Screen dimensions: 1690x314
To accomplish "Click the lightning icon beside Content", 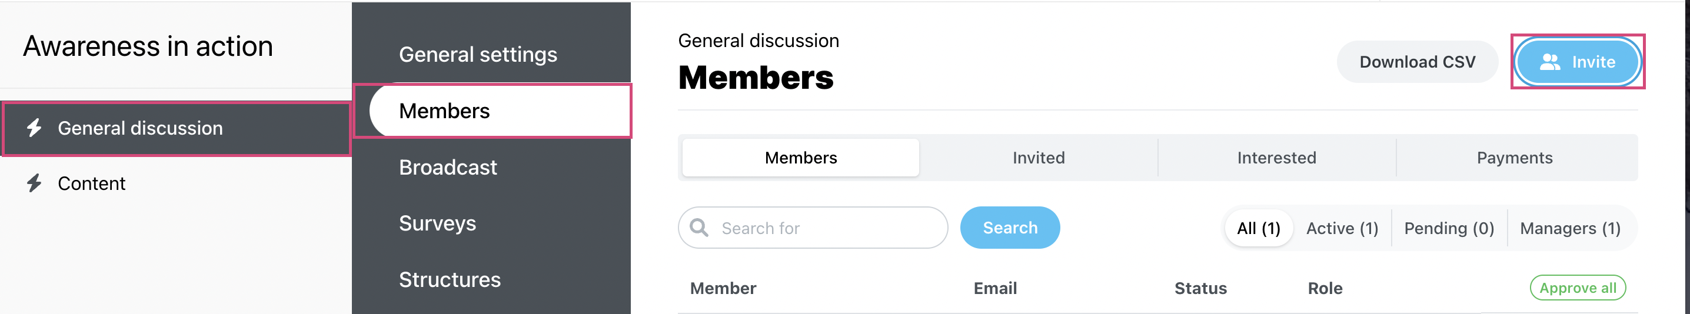I will coord(34,183).
